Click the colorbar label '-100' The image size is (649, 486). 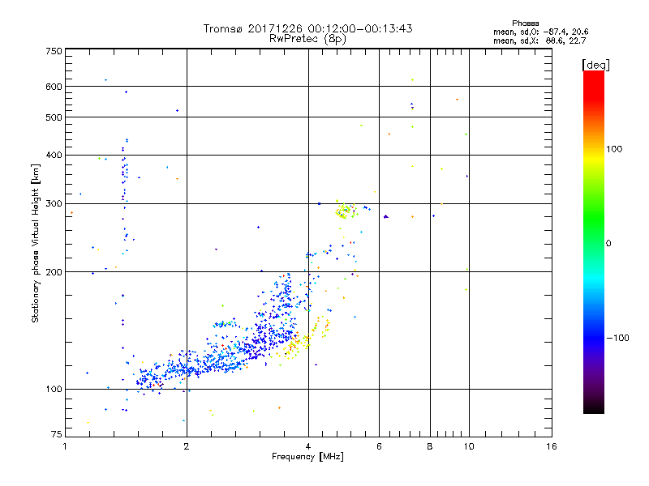pyautogui.click(x=617, y=338)
